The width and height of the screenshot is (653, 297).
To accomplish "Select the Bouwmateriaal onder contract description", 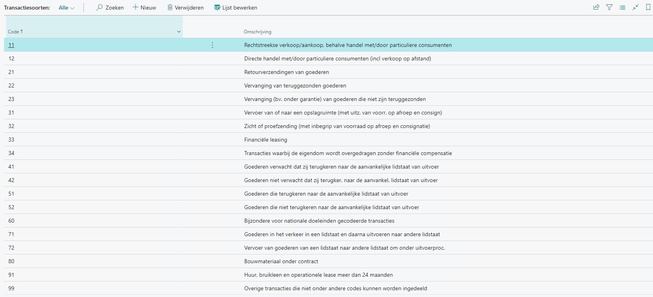I will click(281, 261).
